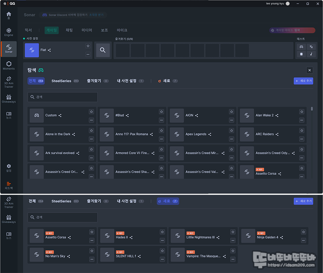Switch to the 채팅 chat tab

tap(69, 30)
